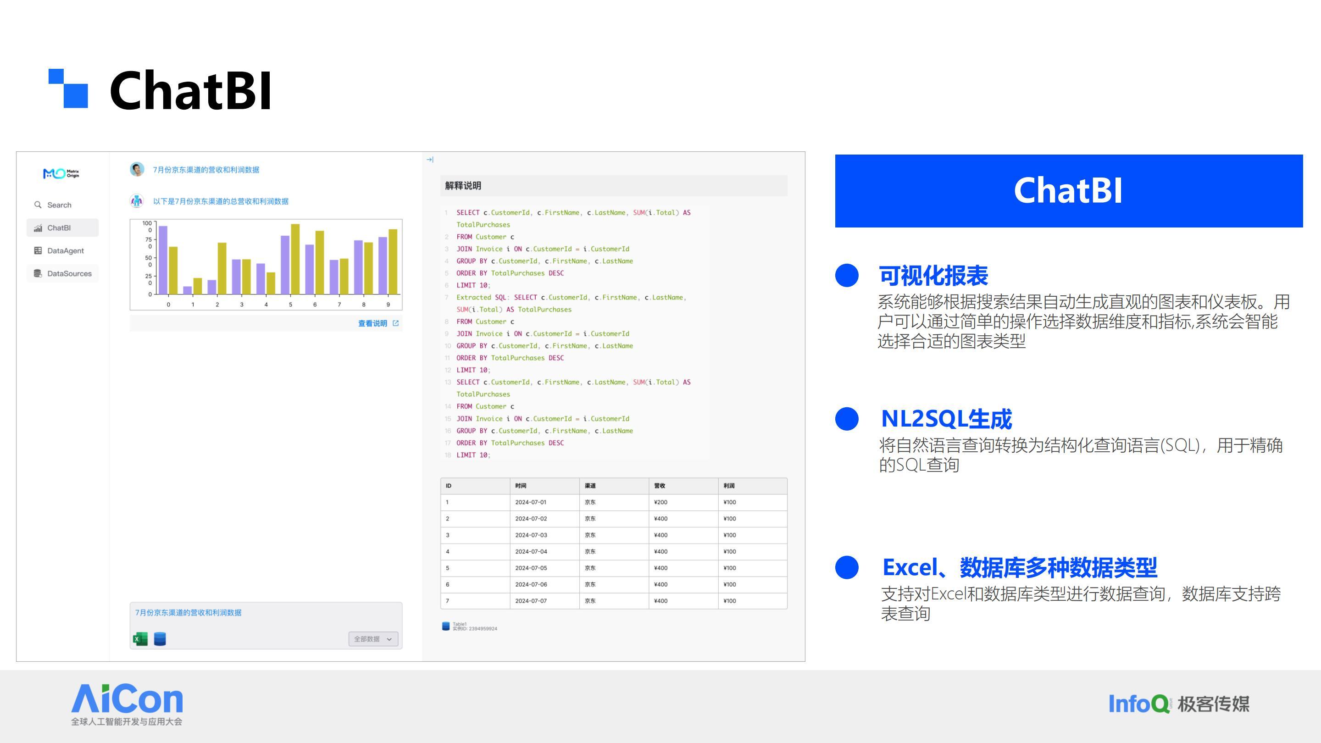Click the DataAgent table icon

38,251
